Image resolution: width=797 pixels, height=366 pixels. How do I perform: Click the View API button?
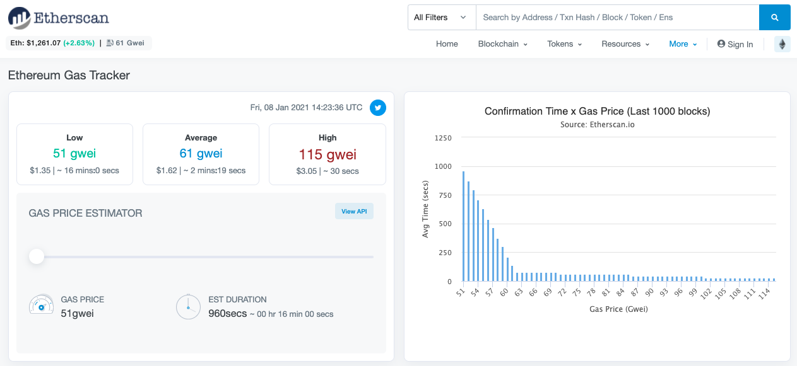point(354,212)
